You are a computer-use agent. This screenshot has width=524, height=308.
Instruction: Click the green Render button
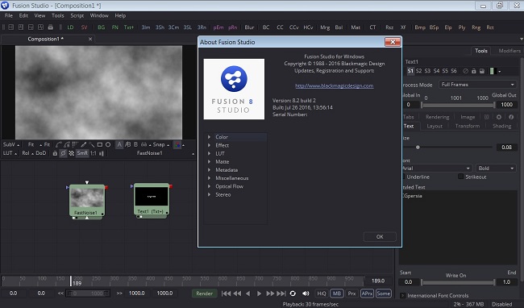tap(204, 293)
